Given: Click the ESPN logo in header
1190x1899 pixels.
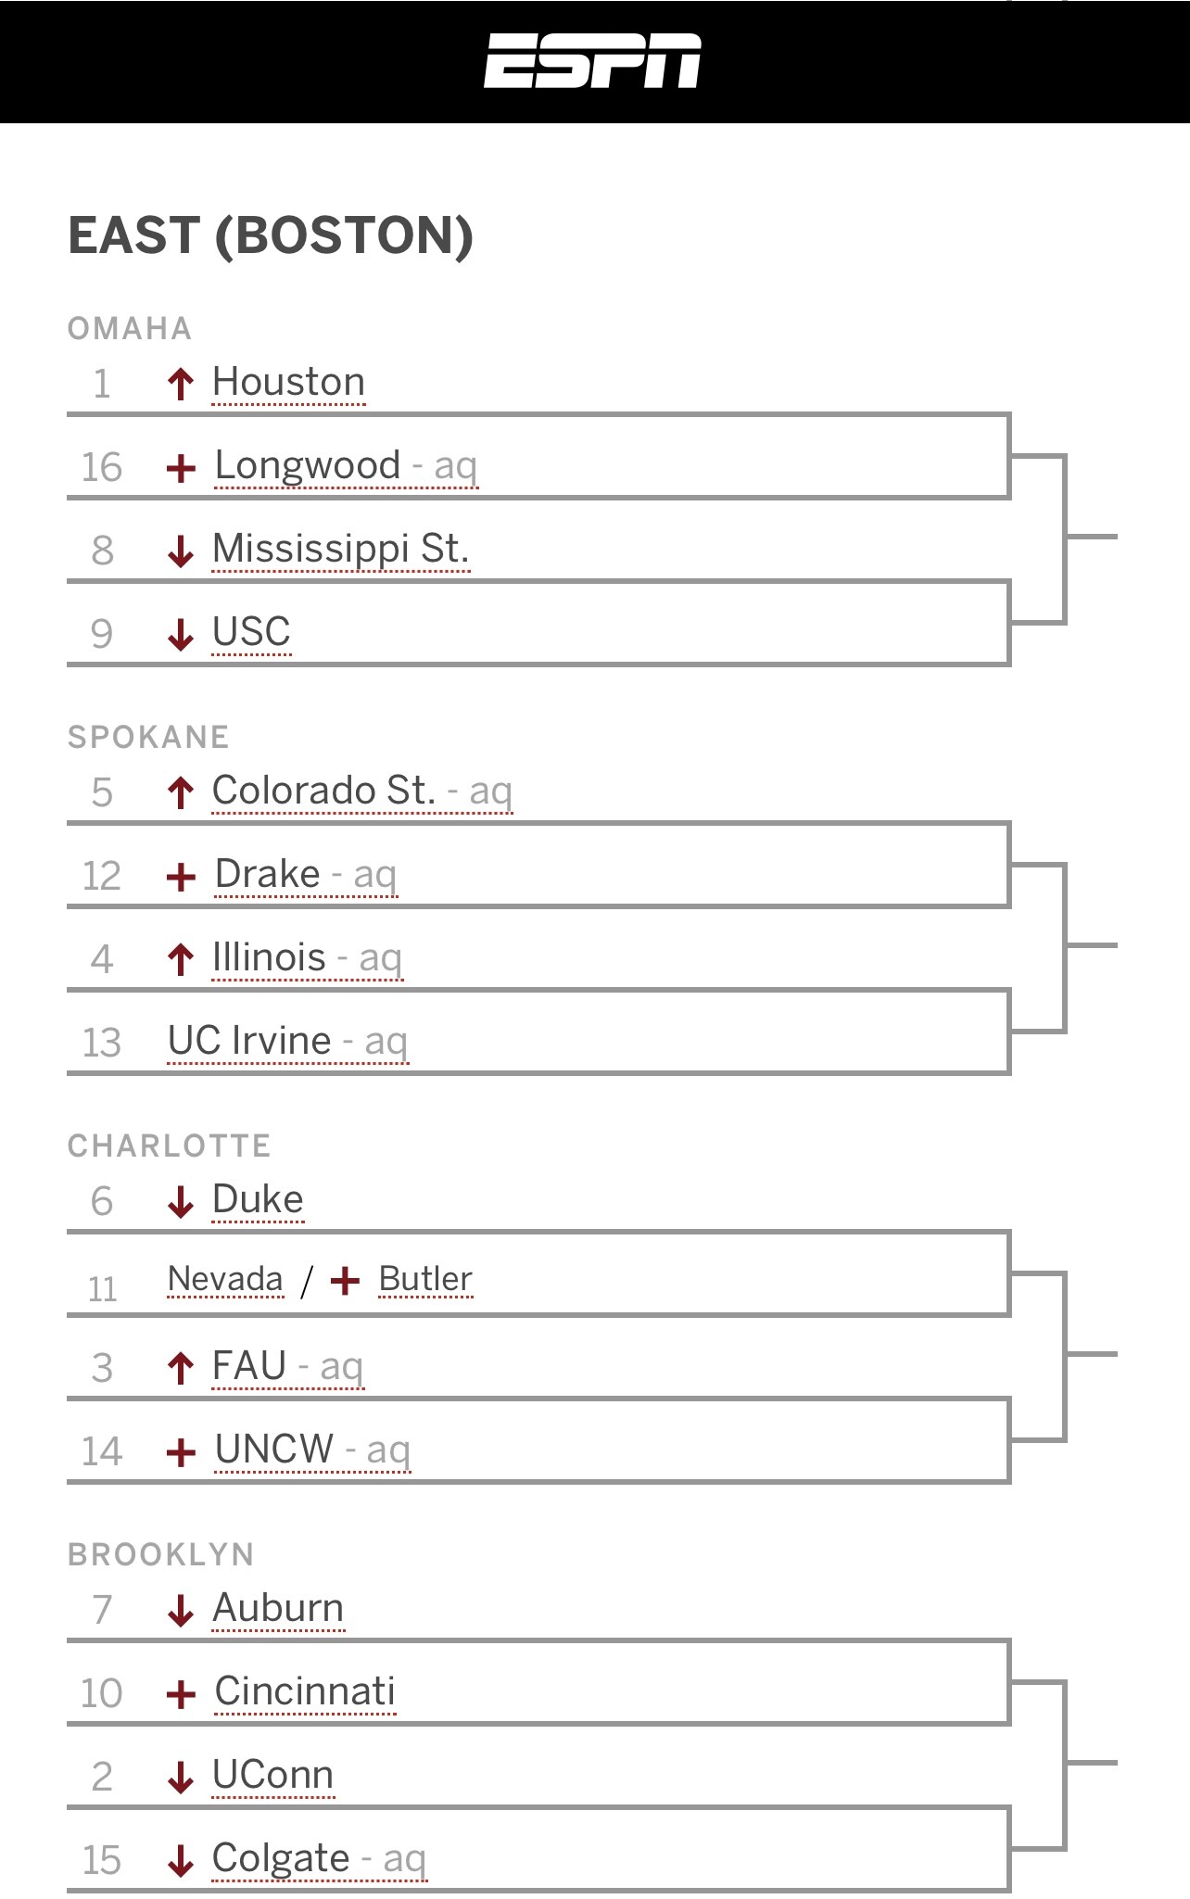Looking at the screenshot, I should pos(592,61).
